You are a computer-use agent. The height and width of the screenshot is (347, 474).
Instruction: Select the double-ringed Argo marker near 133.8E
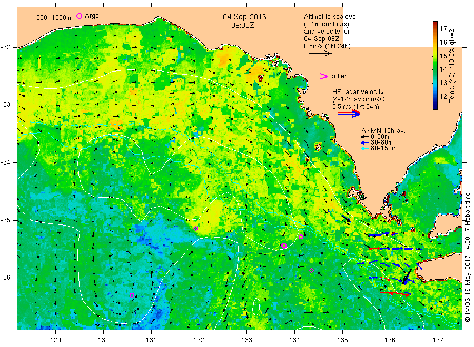pos(284,246)
